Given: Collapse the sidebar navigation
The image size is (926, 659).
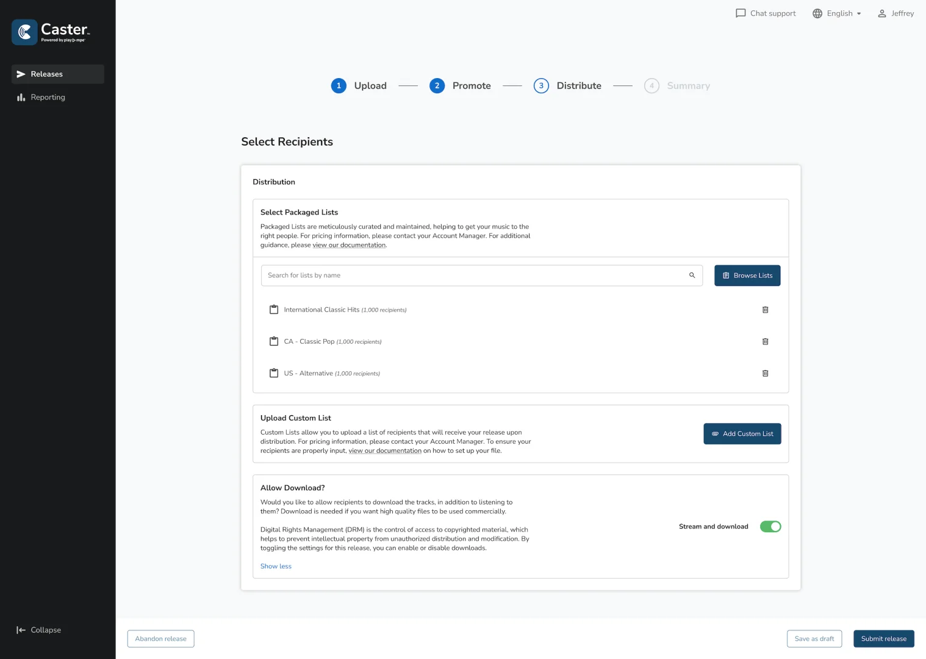Looking at the screenshot, I should tap(39, 630).
